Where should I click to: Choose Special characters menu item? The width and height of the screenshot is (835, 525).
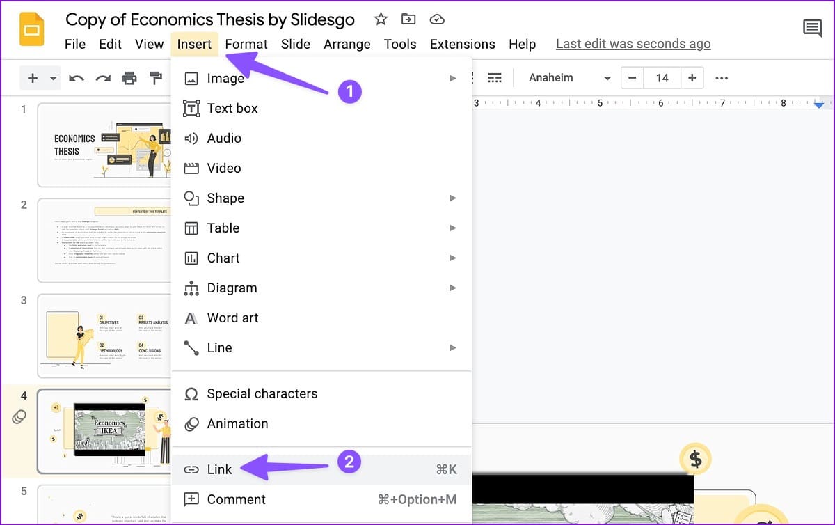[321, 393]
